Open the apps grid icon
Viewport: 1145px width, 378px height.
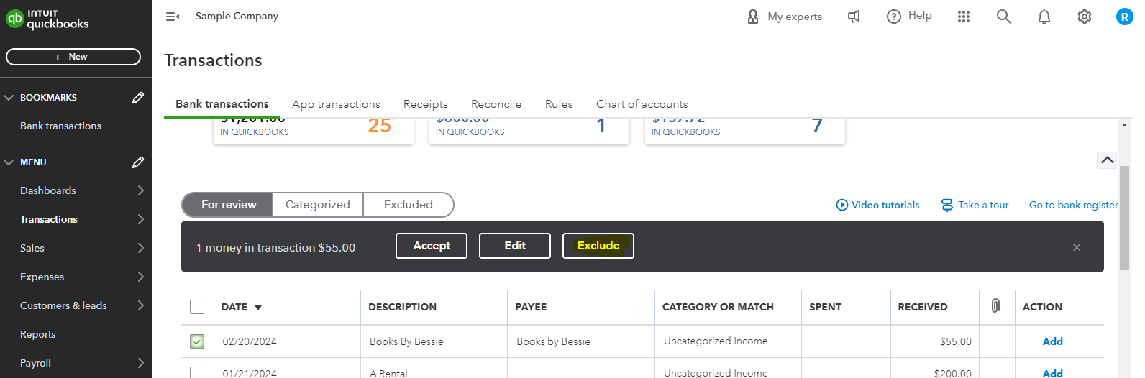[x=964, y=17]
